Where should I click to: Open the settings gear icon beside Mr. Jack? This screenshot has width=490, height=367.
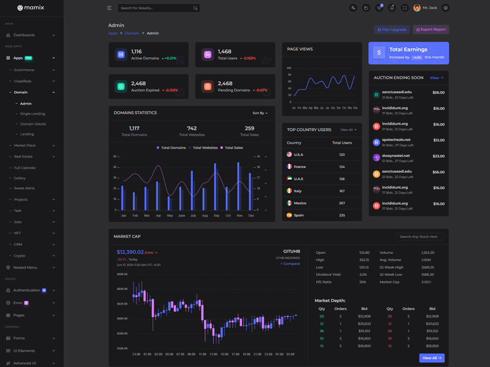[446, 8]
